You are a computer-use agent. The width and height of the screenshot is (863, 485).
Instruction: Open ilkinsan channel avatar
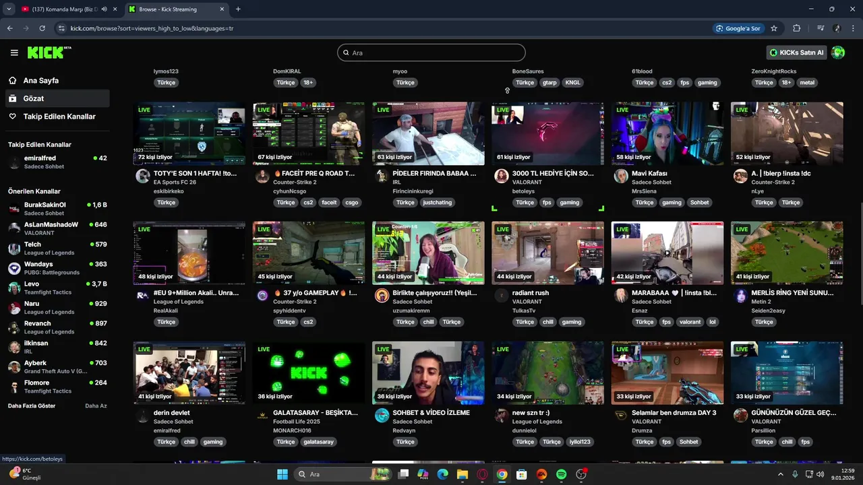coord(14,347)
